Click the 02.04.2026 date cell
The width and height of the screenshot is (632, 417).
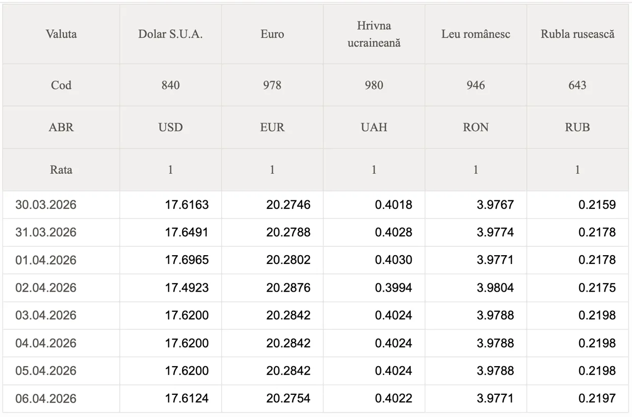46,288
